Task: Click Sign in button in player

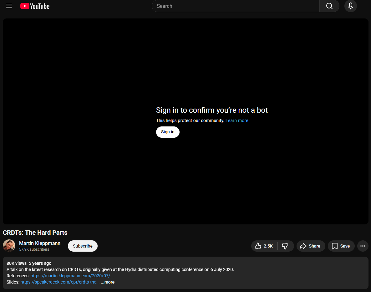Action: 168,132
